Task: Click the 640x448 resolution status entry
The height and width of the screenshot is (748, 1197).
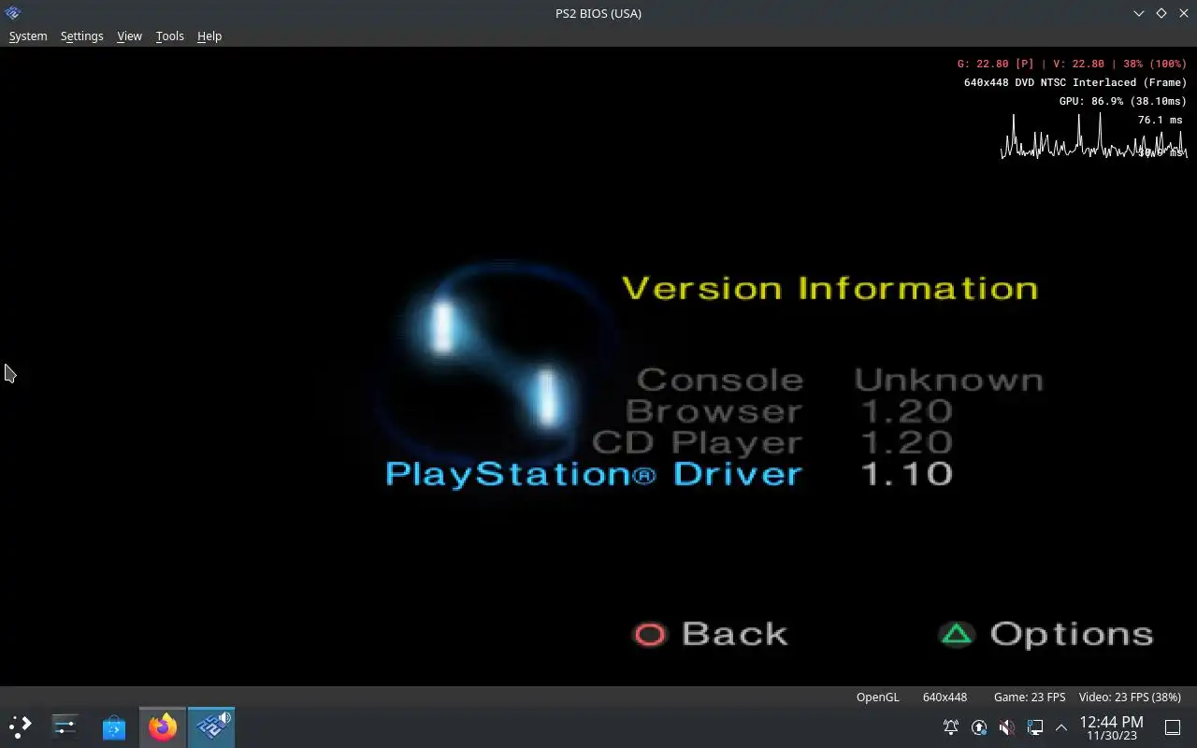Action: tap(945, 697)
